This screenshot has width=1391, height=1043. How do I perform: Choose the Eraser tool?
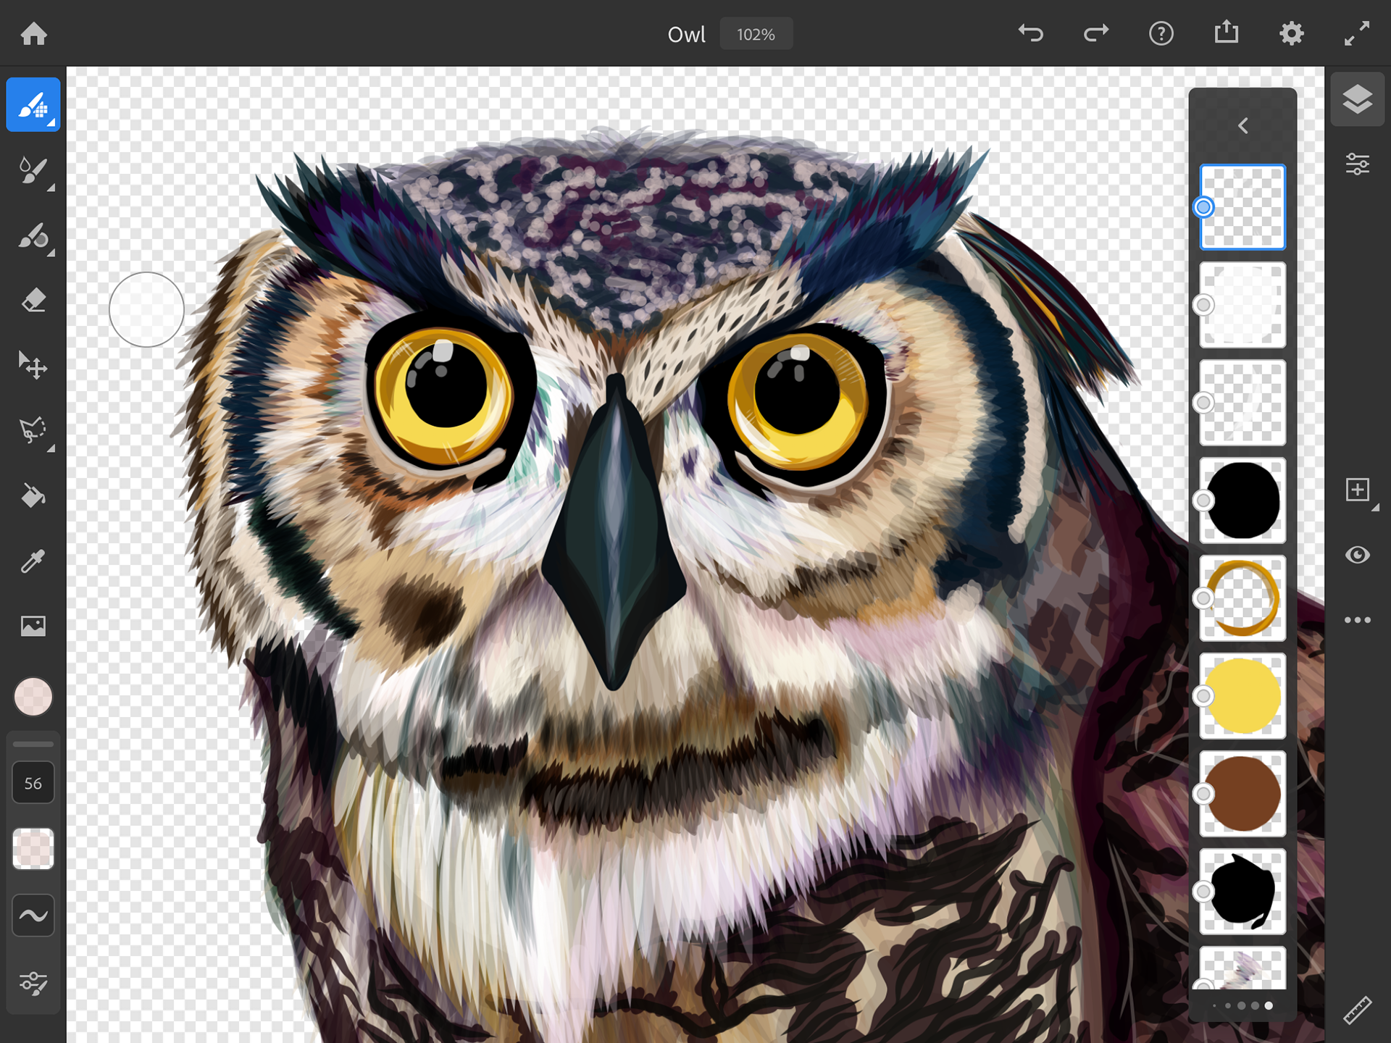[33, 301]
